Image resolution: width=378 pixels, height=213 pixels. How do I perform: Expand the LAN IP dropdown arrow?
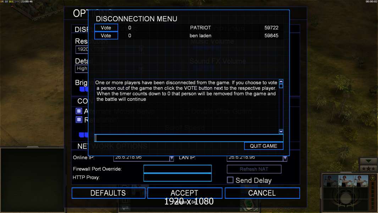pos(285,158)
